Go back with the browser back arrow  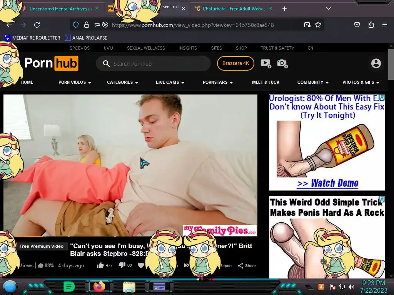pos(9,25)
